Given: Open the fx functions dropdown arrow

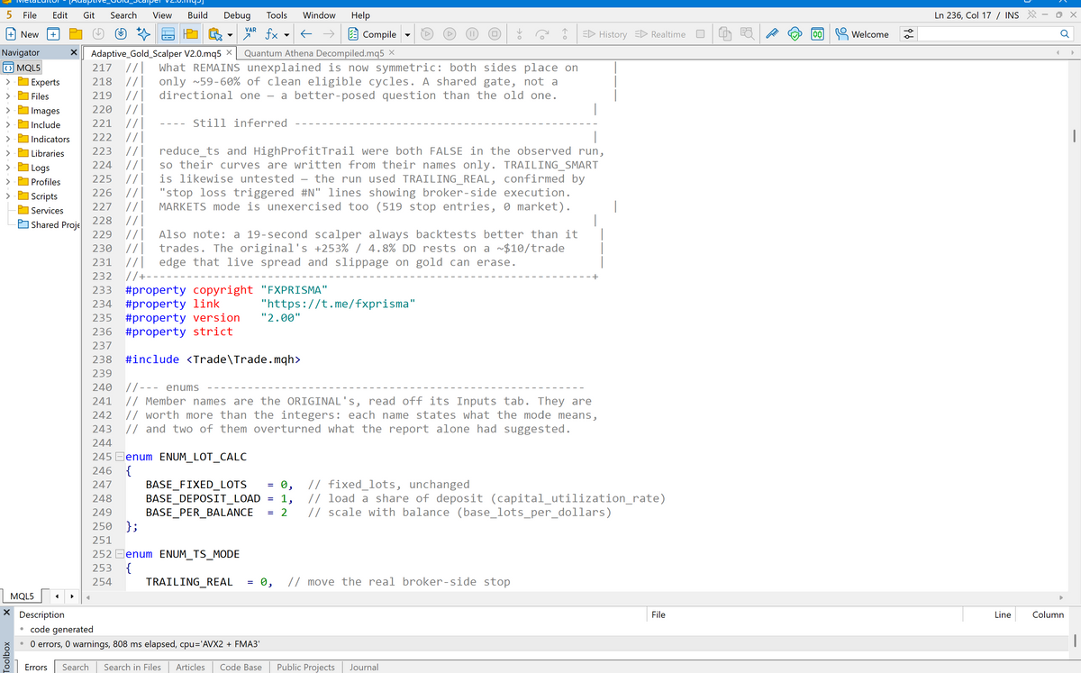Looking at the screenshot, I should coord(286,35).
